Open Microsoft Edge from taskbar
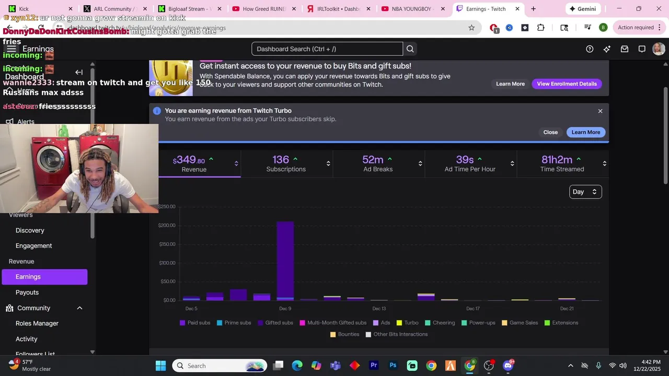Viewport: 669px width, 376px height. pos(297,366)
